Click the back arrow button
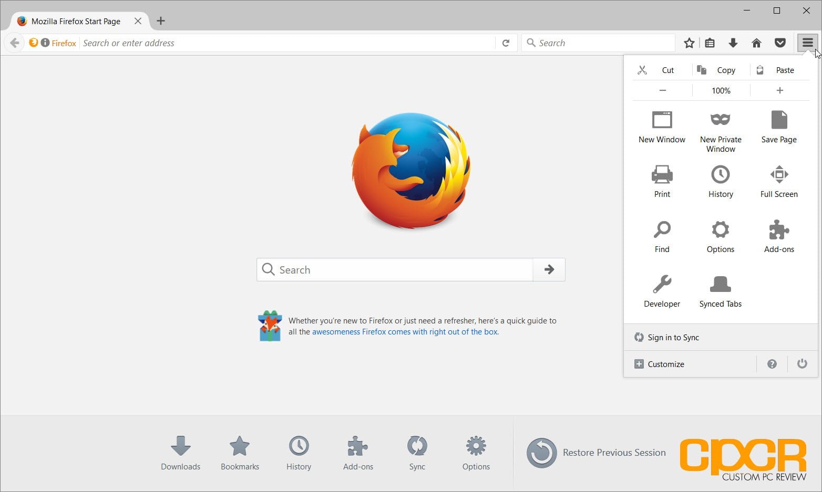The width and height of the screenshot is (822, 492). [15, 43]
